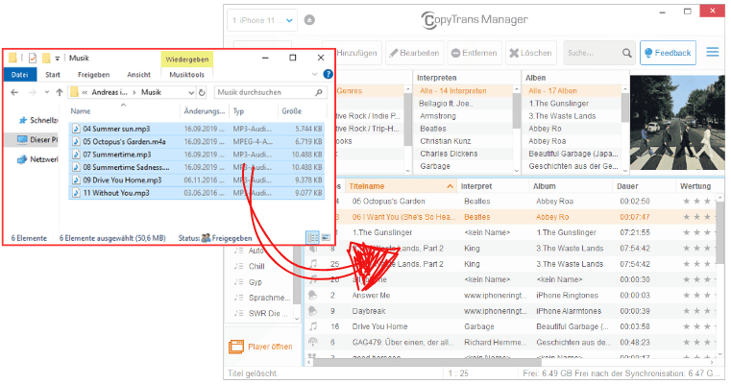Screen dimensions: 731x384
Task: Open the Musiktools tab in Explorer
Action: pyautogui.click(x=187, y=75)
